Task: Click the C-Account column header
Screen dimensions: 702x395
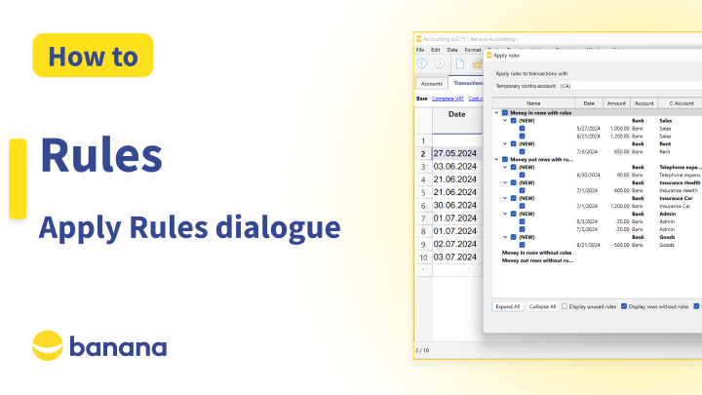Action: (682, 103)
